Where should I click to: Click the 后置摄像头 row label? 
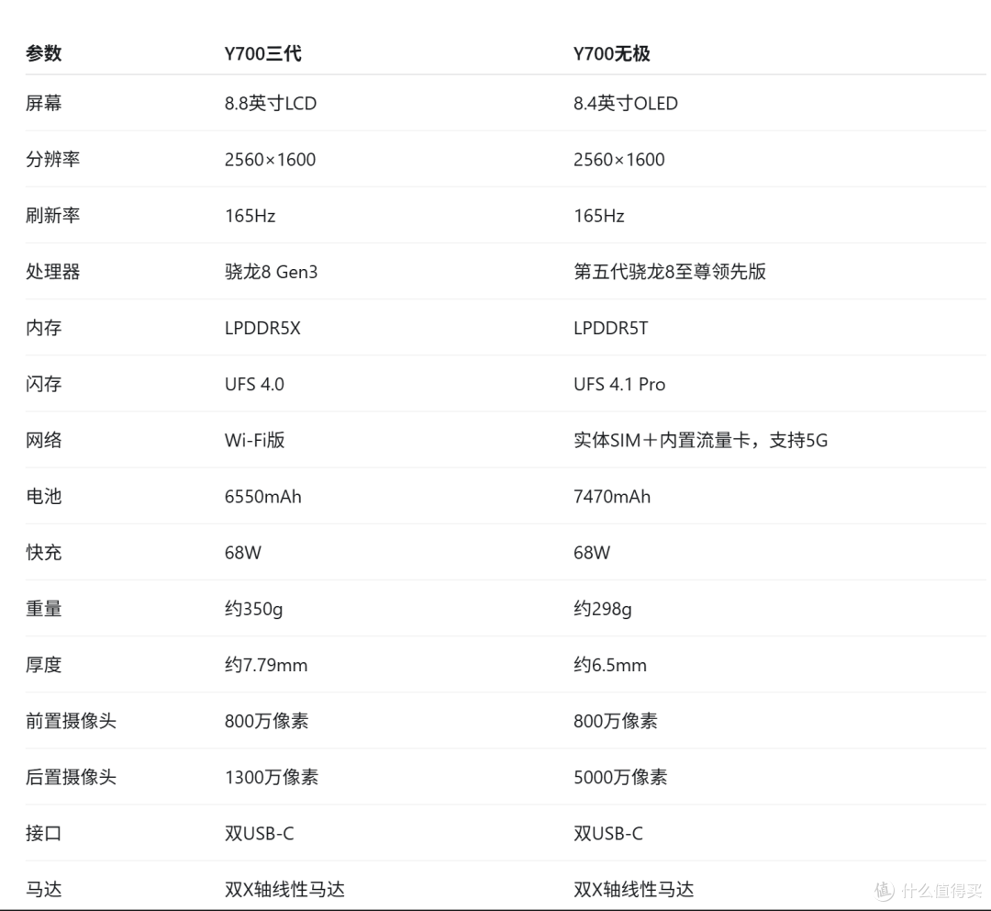tap(71, 778)
